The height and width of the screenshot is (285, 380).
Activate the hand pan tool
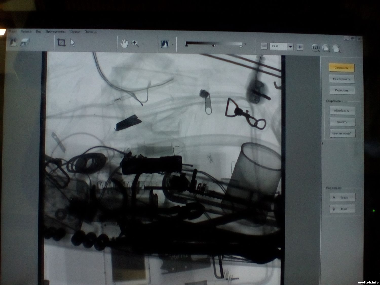[124, 43]
